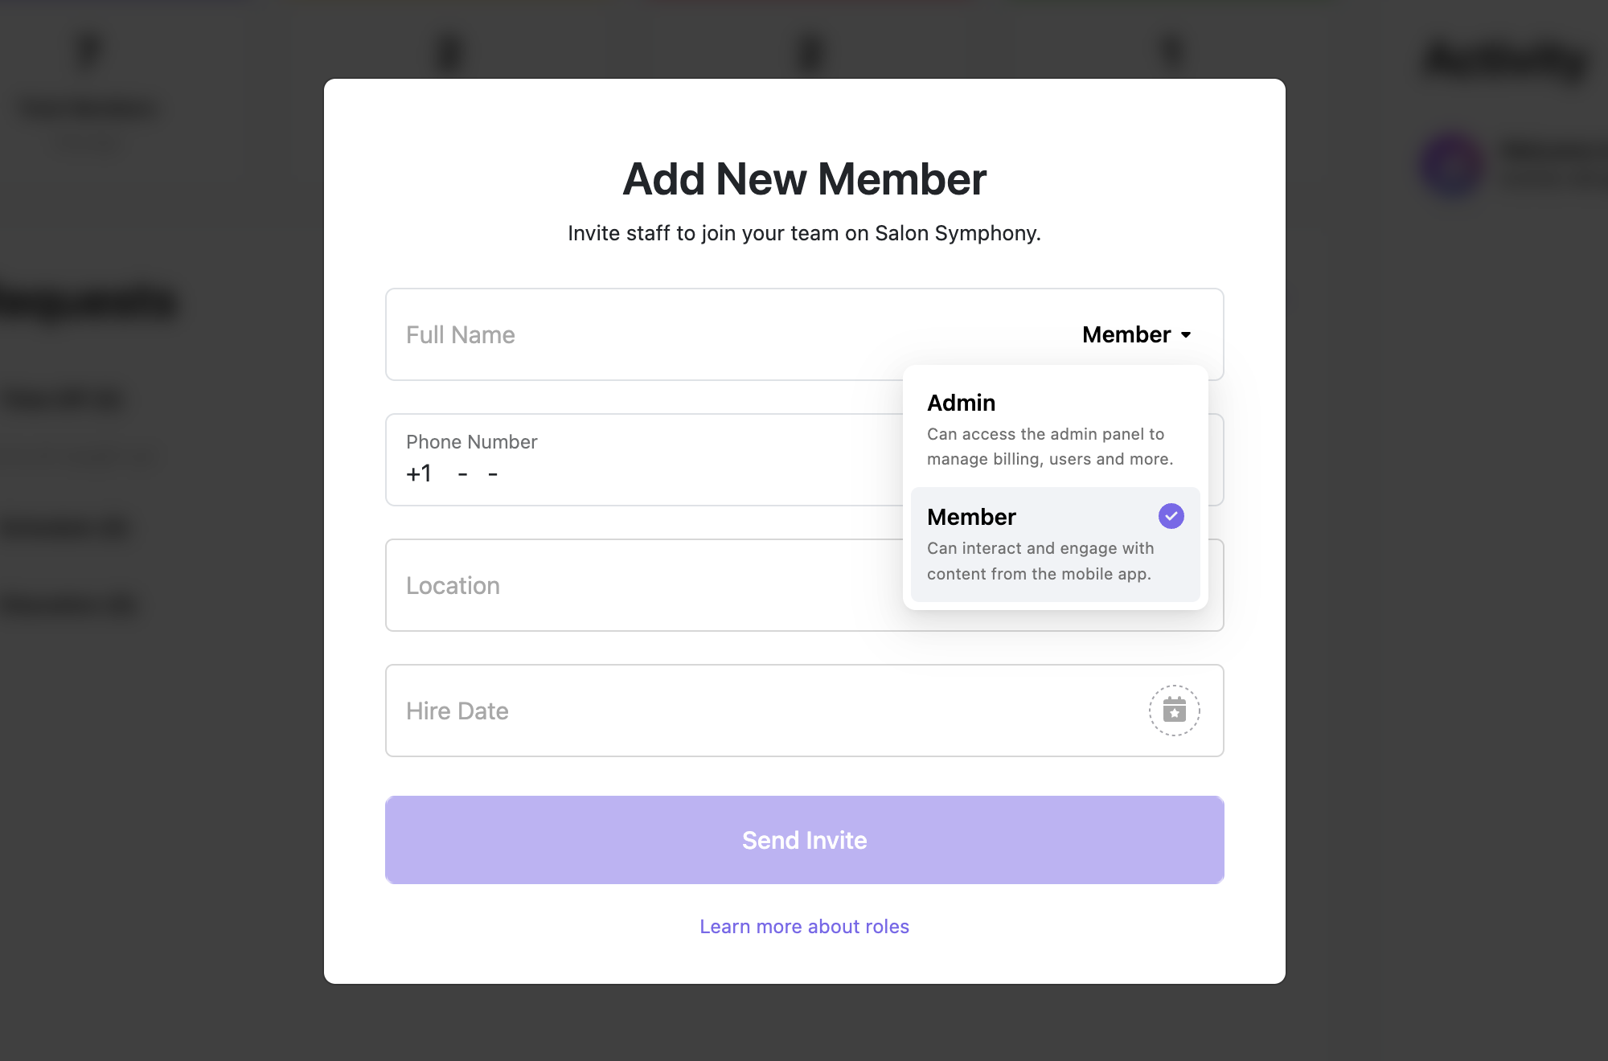Click the Add New Member heading
Image resolution: width=1608 pixels, height=1061 pixels.
click(805, 178)
